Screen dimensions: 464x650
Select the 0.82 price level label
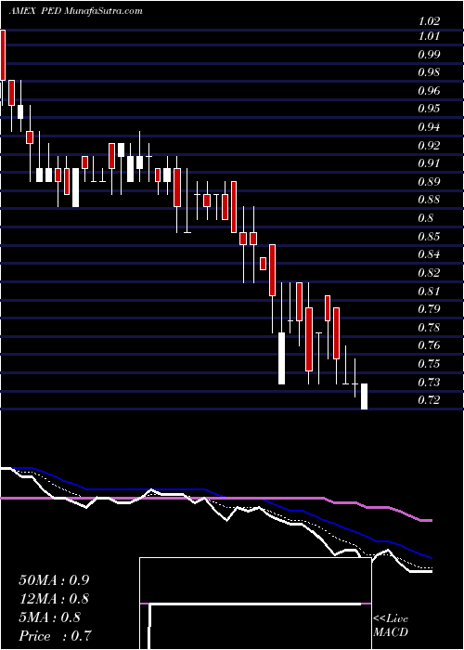coord(429,273)
